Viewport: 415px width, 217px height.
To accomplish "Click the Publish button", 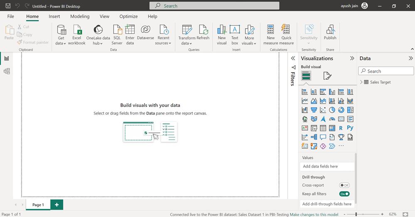I will pos(330,32).
